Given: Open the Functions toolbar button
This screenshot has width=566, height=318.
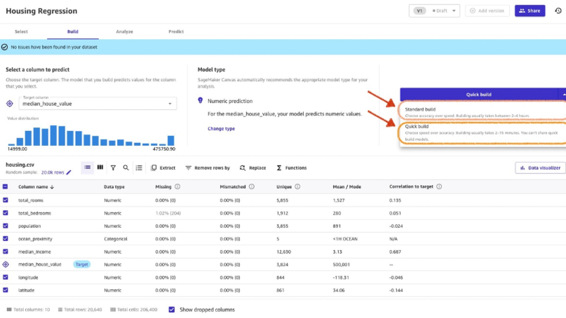Looking at the screenshot, I should (x=292, y=168).
